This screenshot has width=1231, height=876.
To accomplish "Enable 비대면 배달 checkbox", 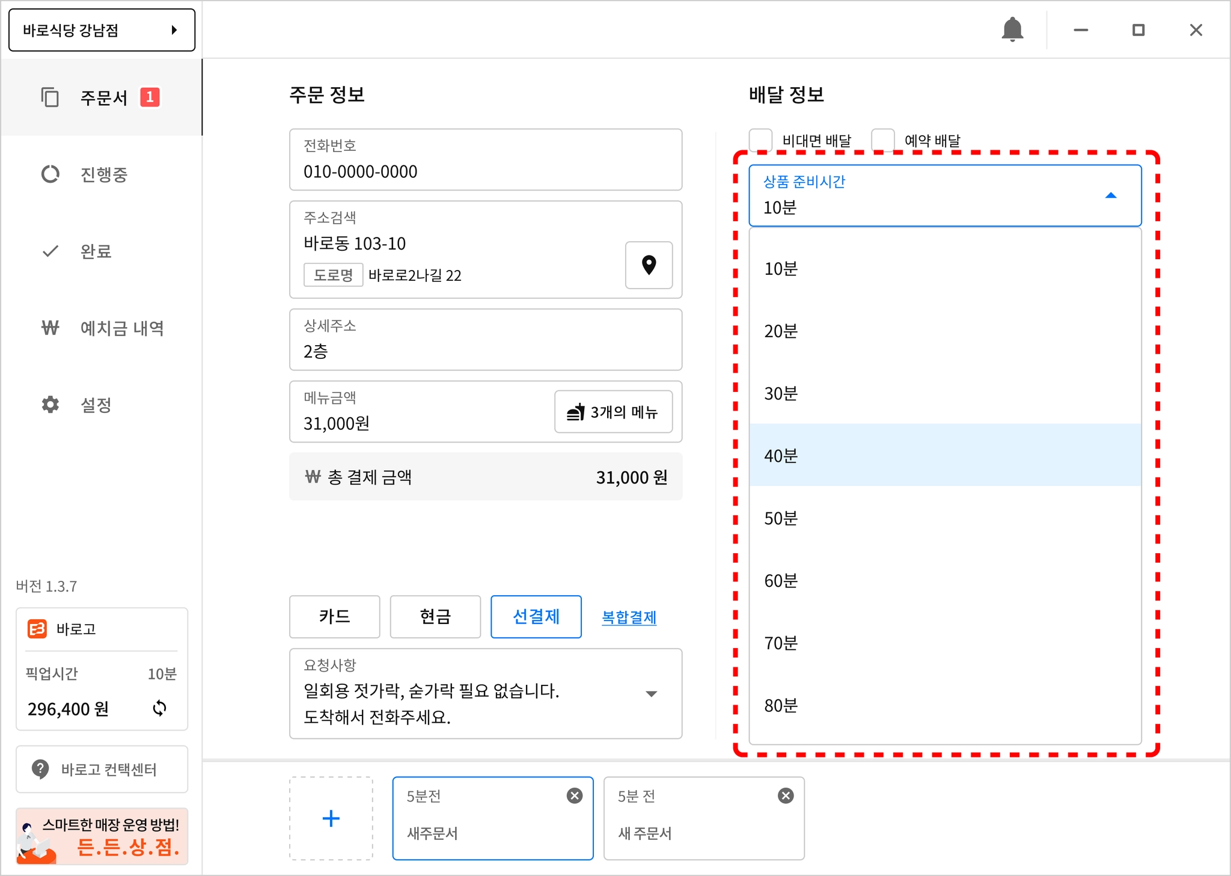I will click(x=761, y=140).
